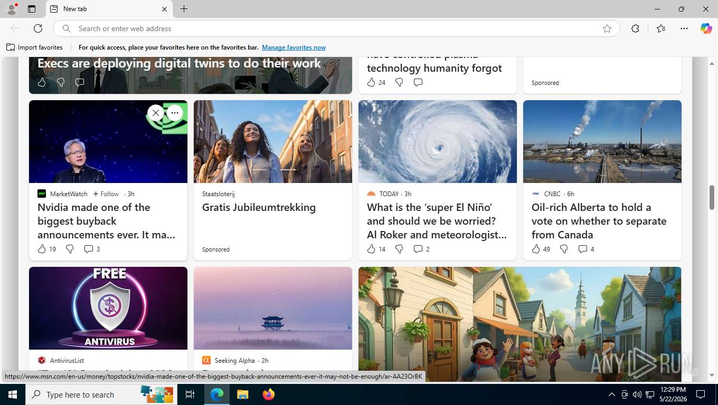Click the Staatsloterij ad image
The height and width of the screenshot is (405, 718).
tap(273, 141)
